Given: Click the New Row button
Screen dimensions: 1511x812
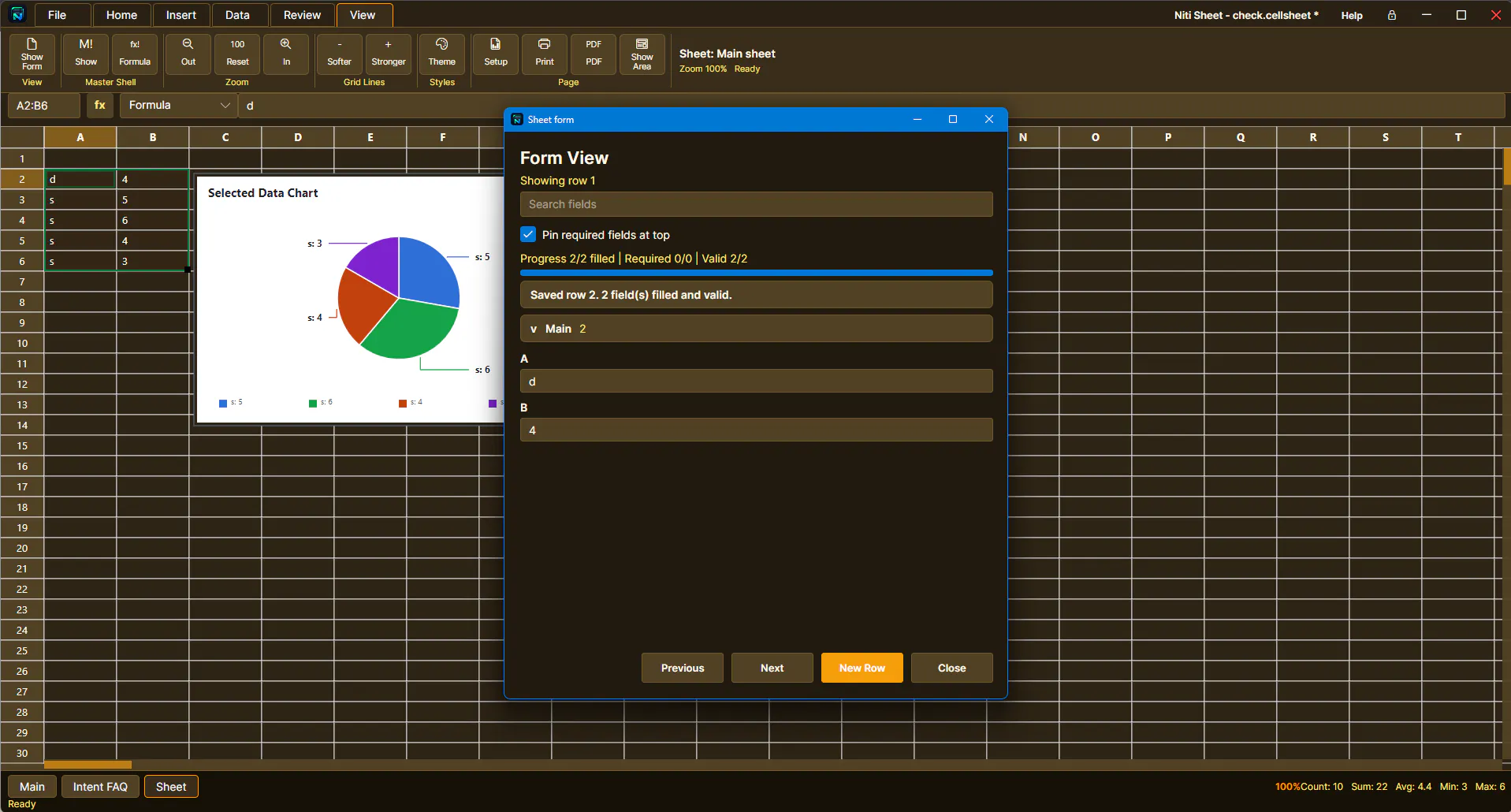Looking at the screenshot, I should (862, 668).
